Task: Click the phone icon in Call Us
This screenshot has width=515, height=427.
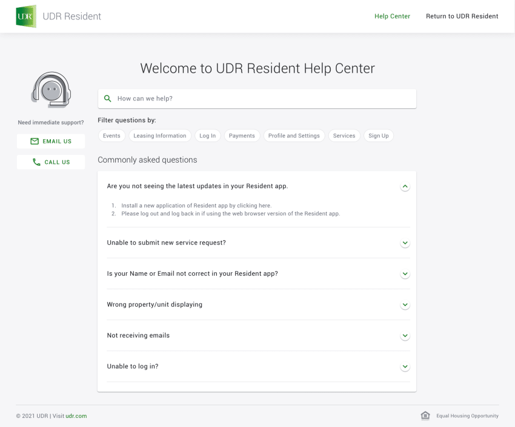Action: coord(36,162)
